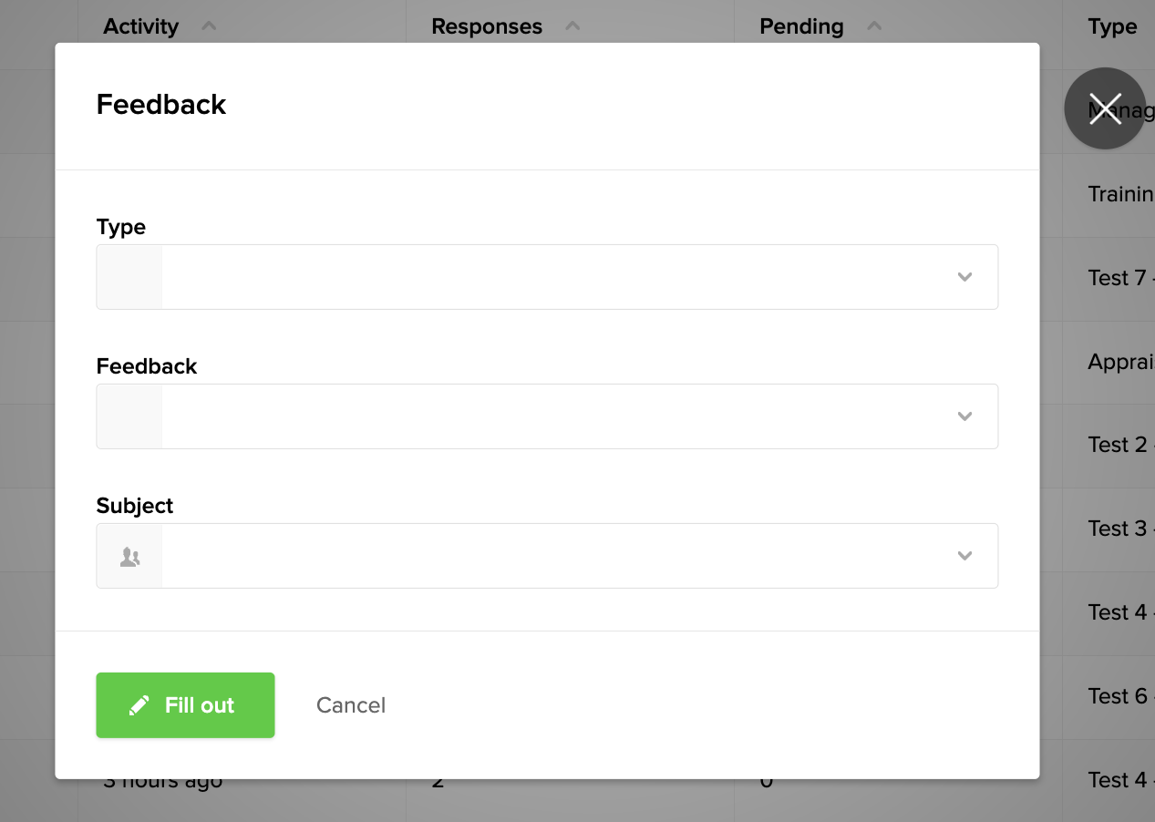This screenshot has height=822, width=1155.
Task: Click the blank icon box in Feedback field
Action: tap(129, 416)
